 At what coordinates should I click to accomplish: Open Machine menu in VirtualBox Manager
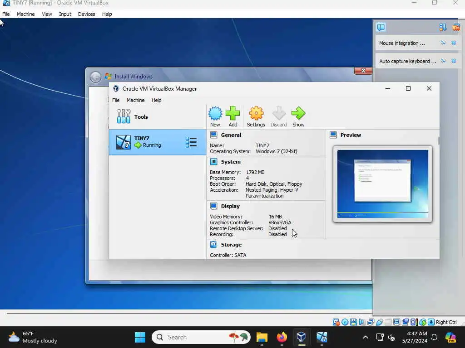pos(135,100)
